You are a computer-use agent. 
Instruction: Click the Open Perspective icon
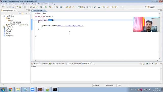pos(145,7)
